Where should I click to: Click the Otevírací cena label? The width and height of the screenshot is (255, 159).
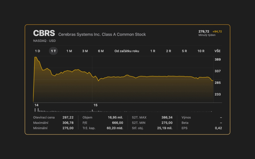[x=44, y=117]
